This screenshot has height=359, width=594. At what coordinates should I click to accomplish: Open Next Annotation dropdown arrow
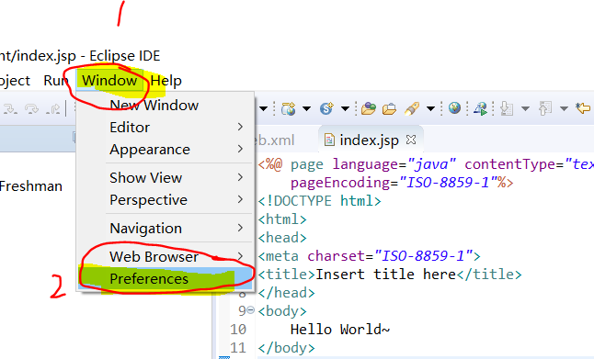(x=525, y=109)
